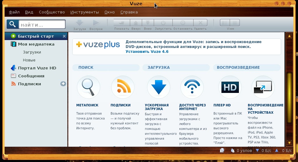The width and height of the screenshot is (298, 162).
Task: Click the Воспрои play toolbar icon
Action: pyautogui.click(x=96, y=25)
